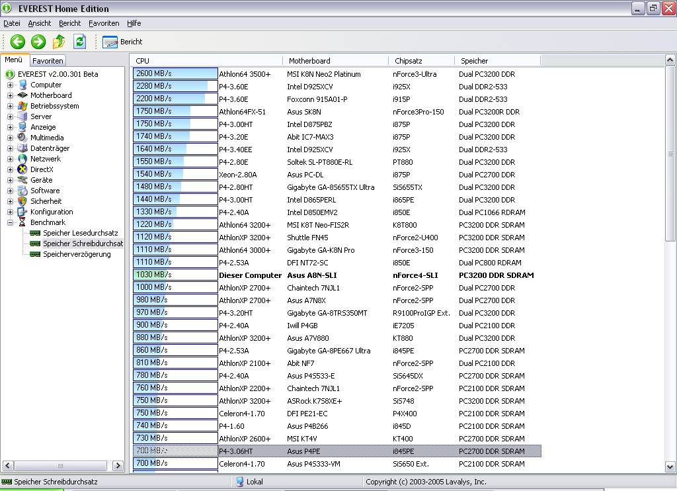The height and width of the screenshot is (491, 677).
Task: Click the Multimedia speaker icon
Action: click(22, 138)
